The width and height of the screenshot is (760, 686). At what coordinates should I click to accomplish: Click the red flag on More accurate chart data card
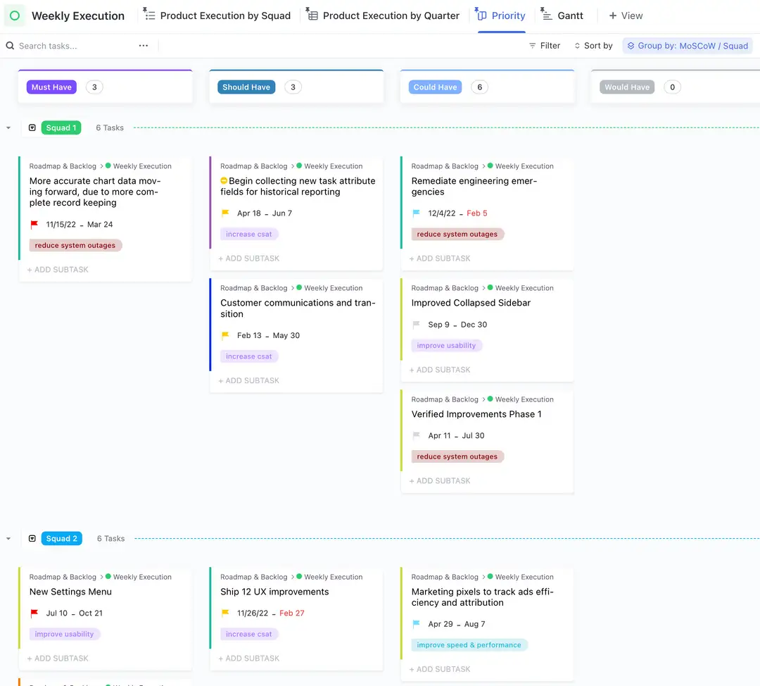[x=34, y=225]
